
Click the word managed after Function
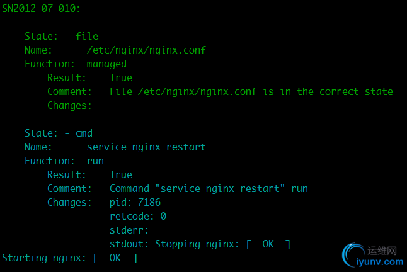coord(106,64)
